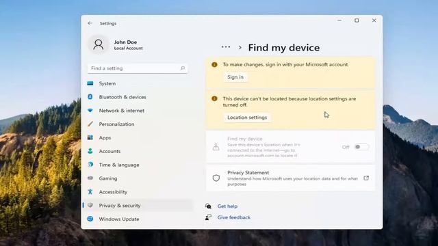Open Time & language settings
This screenshot has height=246, width=438.
coord(138,165)
